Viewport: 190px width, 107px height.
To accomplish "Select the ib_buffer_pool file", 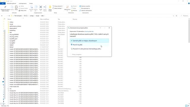I will [13, 39].
